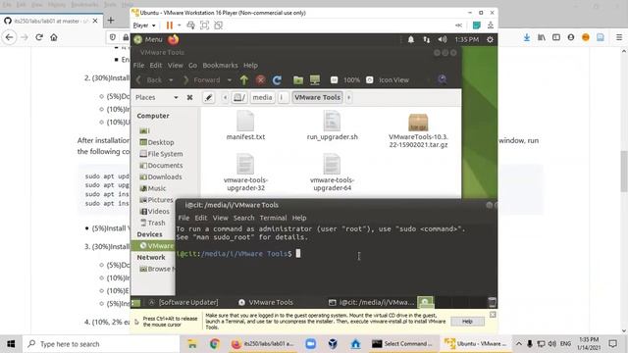Open file search magnifier in file manager

point(443,79)
